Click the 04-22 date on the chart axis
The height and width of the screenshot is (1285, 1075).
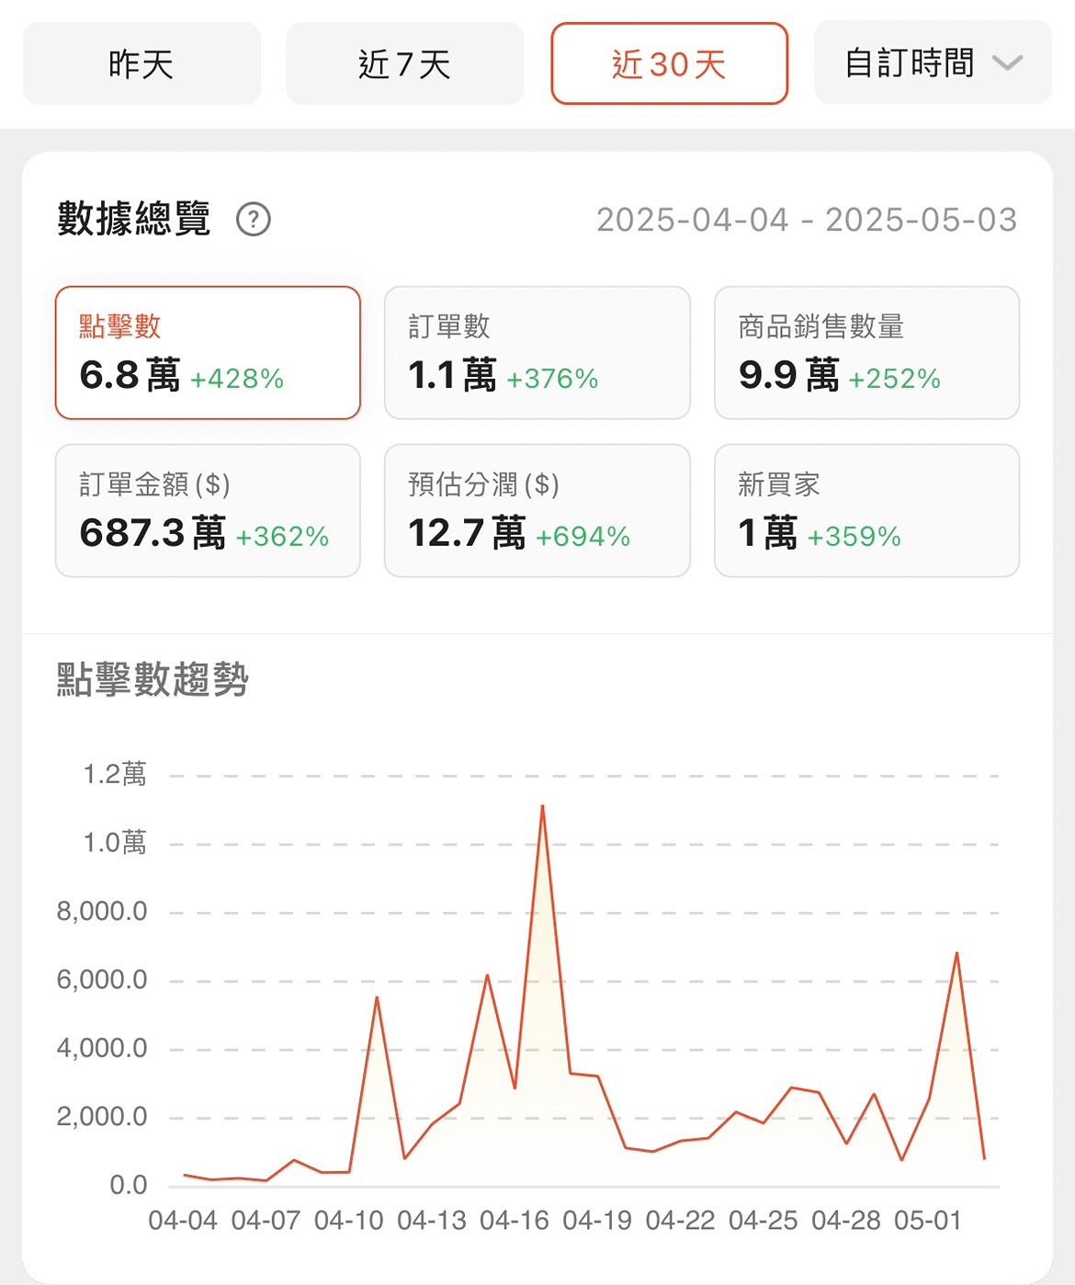pyautogui.click(x=680, y=1220)
